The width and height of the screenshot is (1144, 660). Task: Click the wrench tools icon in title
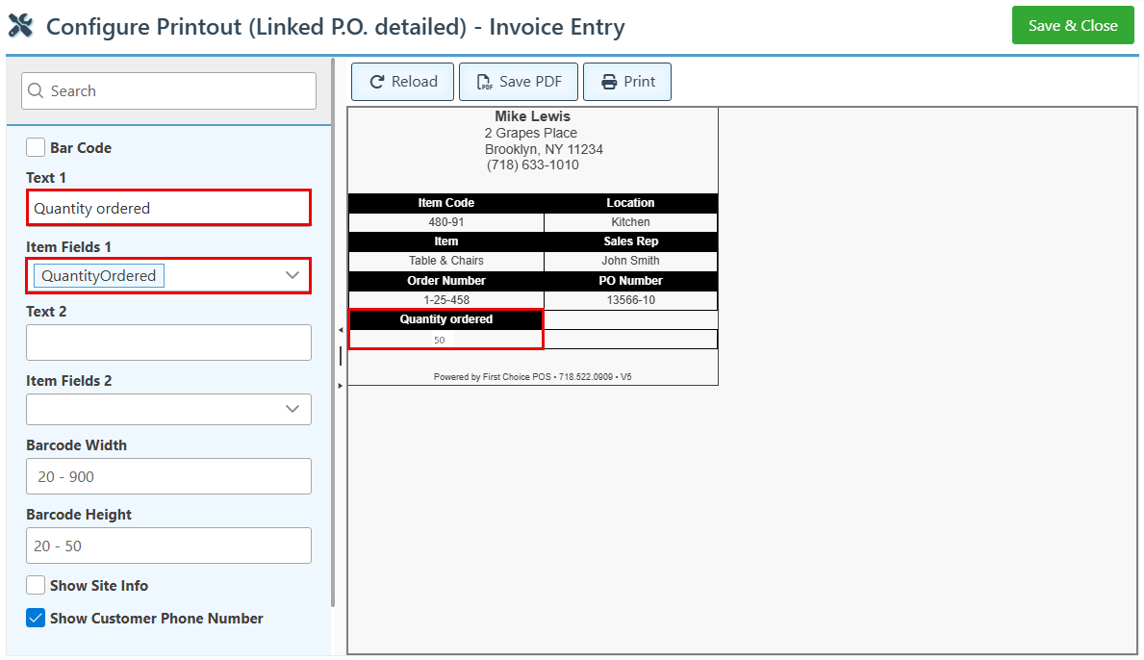point(20,26)
